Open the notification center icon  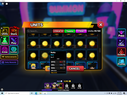124,93
